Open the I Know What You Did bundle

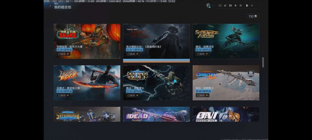click(x=156, y=41)
